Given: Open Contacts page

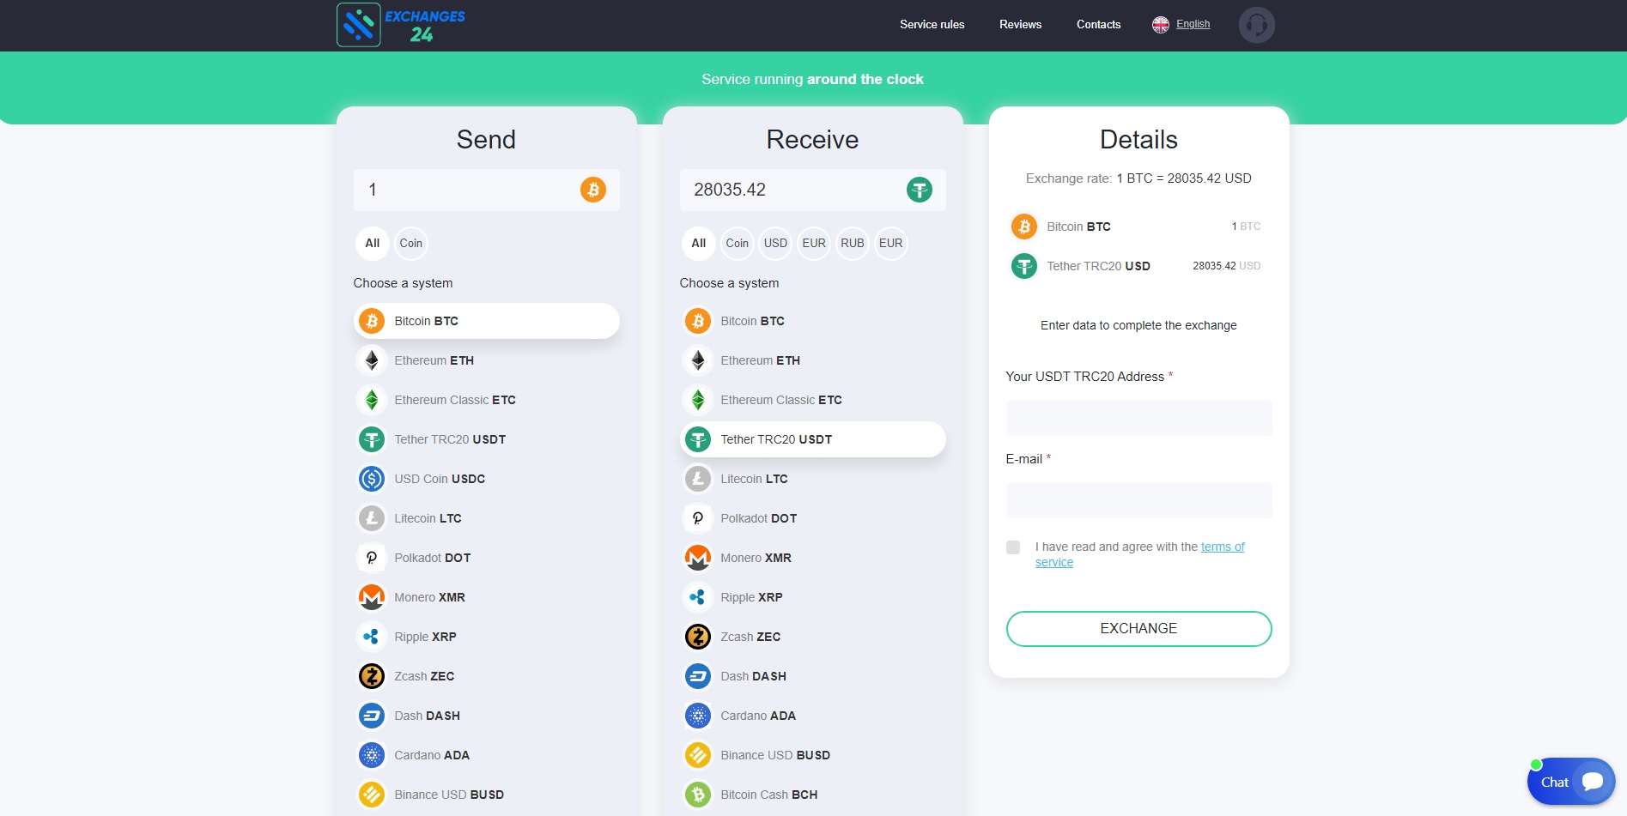Looking at the screenshot, I should coord(1098,24).
